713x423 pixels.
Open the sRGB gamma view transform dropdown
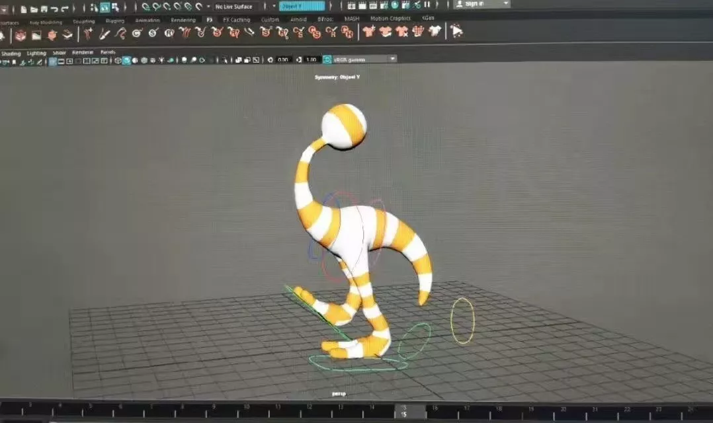tap(392, 59)
